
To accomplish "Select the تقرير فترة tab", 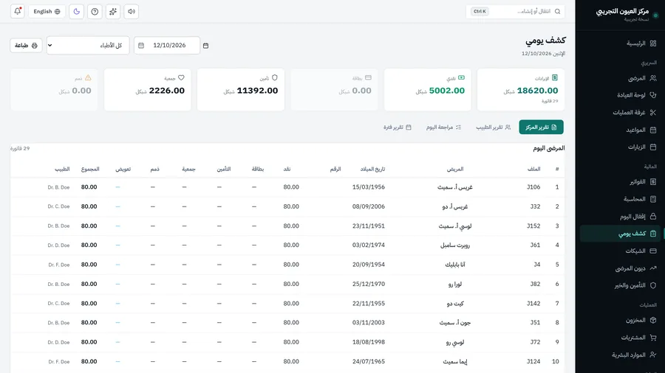I will [x=398, y=128].
